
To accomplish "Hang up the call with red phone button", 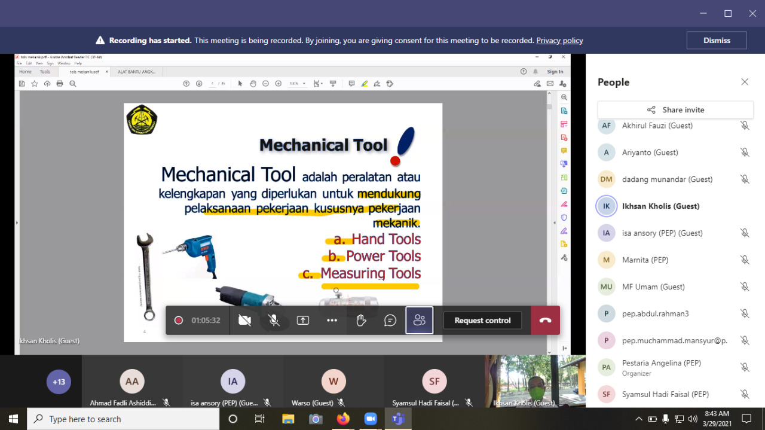I will click(545, 321).
